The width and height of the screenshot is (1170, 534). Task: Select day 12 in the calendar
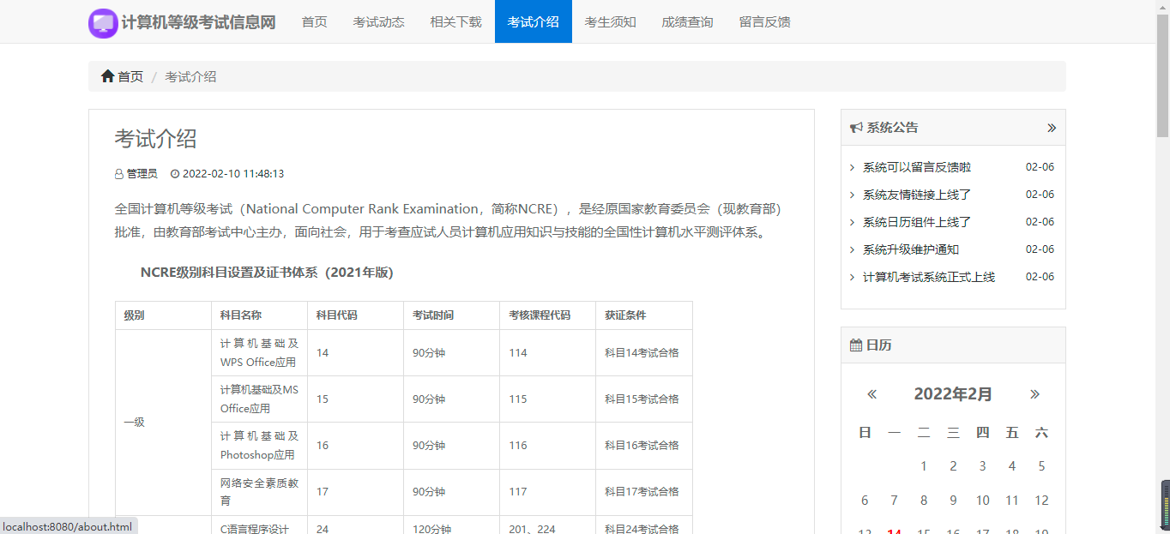click(1041, 501)
